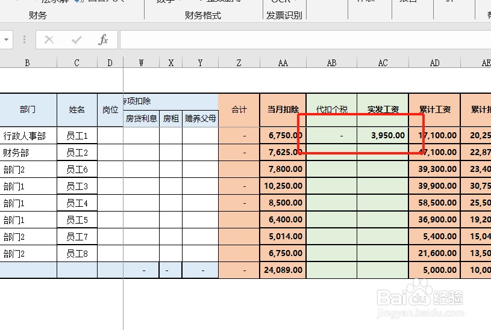491x330 pixels.
Task: Open the 发票识别 ribbon group
Action: tap(284, 15)
